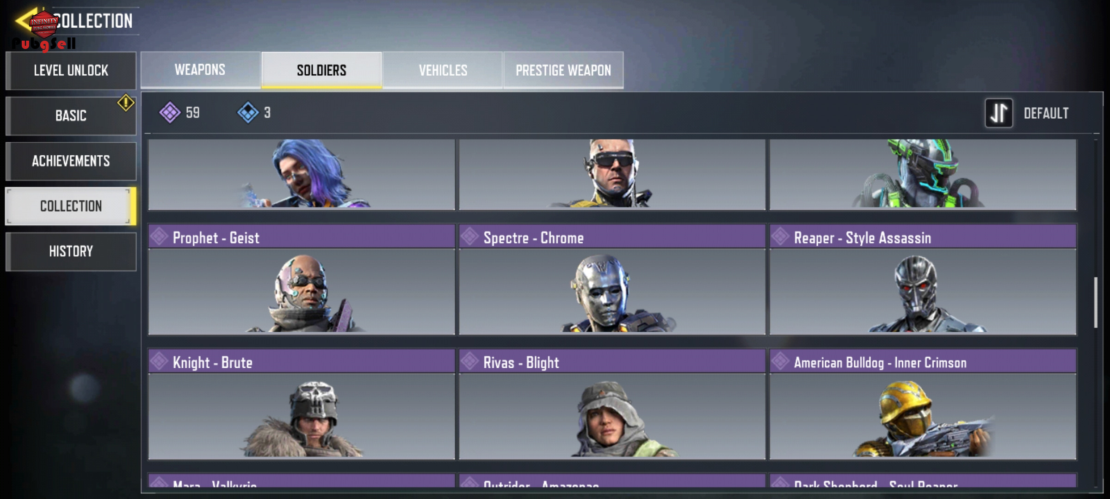The height and width of the screenshot is (499, 1110).
Task: Select the Reaper - Style Assassin skin card
Action: 923,280
